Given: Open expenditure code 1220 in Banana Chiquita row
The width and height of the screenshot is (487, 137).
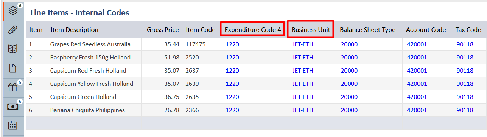Looking at the screenshot, I should 232,110.
